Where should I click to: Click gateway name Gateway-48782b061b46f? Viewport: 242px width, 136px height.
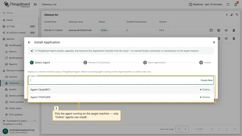pos(80,31)
